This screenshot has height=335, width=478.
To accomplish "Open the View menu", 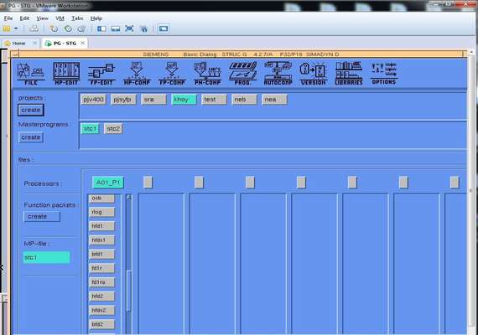I will click(43, 18).
